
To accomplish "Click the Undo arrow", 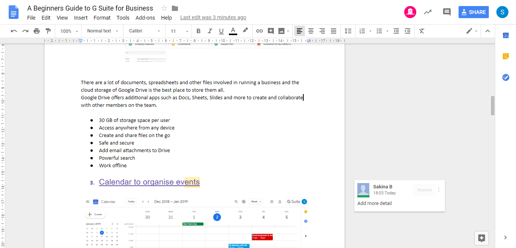I will (x=14, y=31).
